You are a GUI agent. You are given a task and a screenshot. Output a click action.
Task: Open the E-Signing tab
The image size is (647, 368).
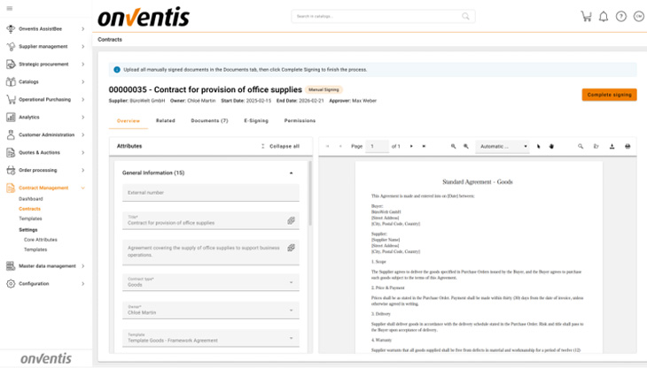(256, 120)
